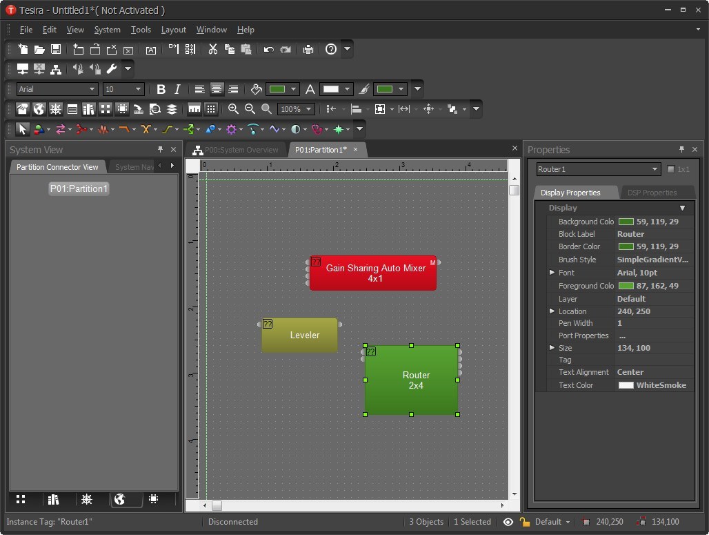The height and width of the screenshot is (535, 709).
Task: Click the globe icon in System View footer
Action: click(119, 499)
